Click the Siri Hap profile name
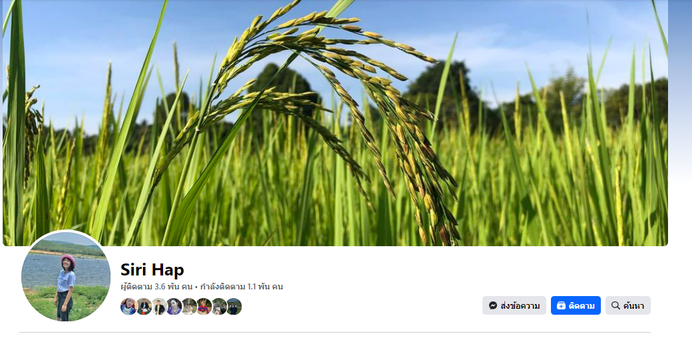The height and width of the screenshot is (338, 692). 152,269
